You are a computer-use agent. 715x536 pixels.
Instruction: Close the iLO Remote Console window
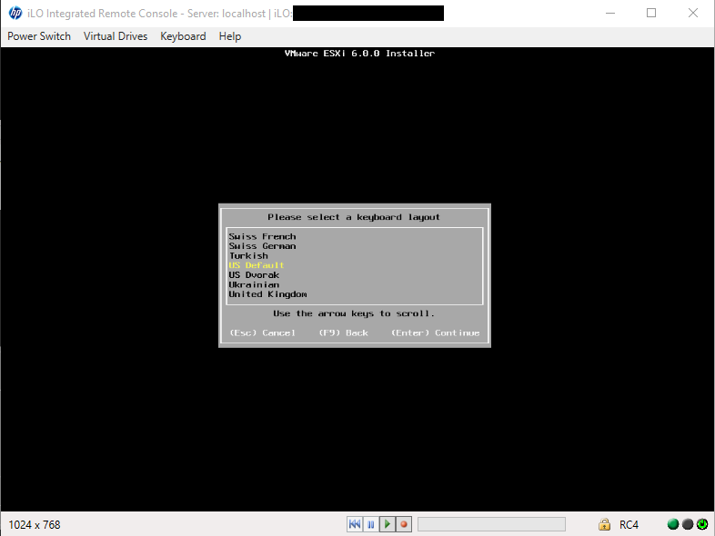(692, 13)
